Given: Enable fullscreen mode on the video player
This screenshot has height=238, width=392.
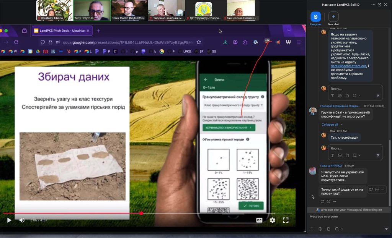Looking at the screenshot, I should [286, 220].
